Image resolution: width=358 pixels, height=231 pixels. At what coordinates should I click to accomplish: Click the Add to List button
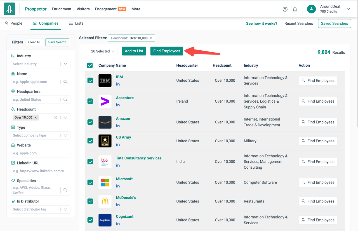(x=134, y=51)
